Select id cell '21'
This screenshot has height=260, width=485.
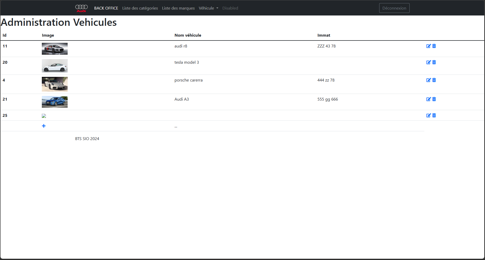[5, 99]
